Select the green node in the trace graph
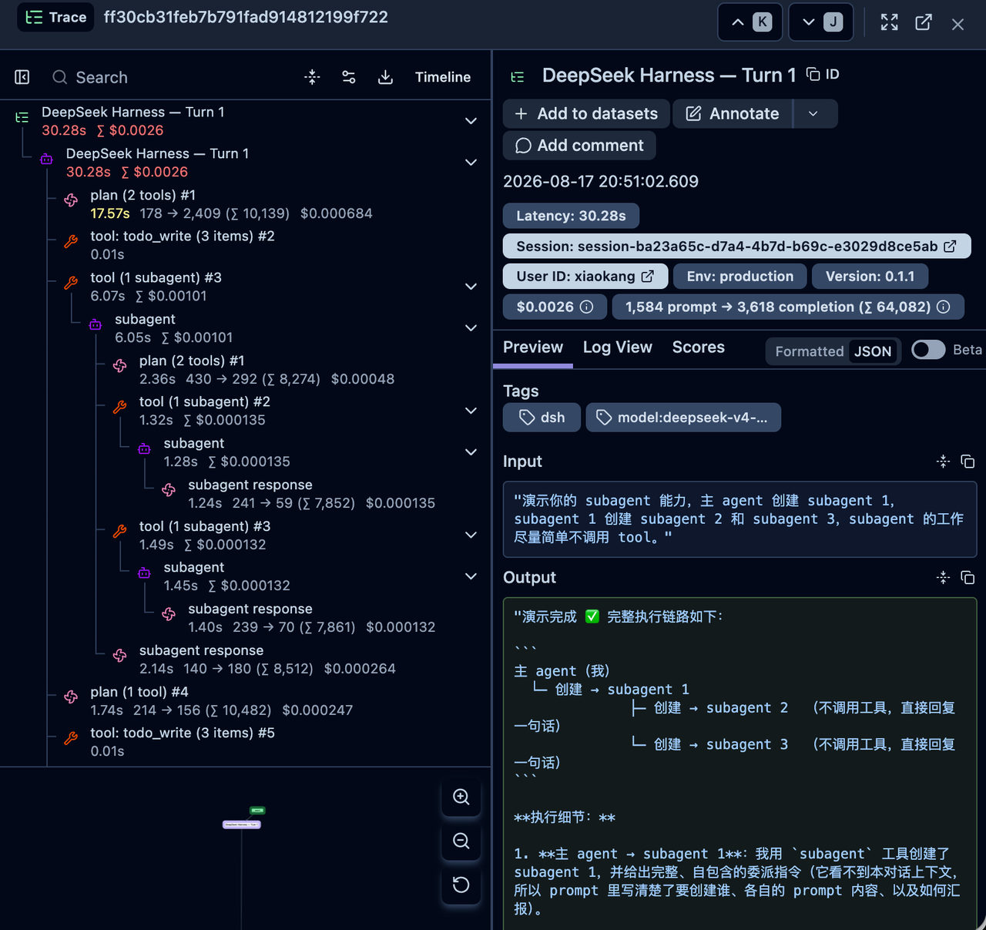The height and width of the screenshot is (930, 986). 257,811
